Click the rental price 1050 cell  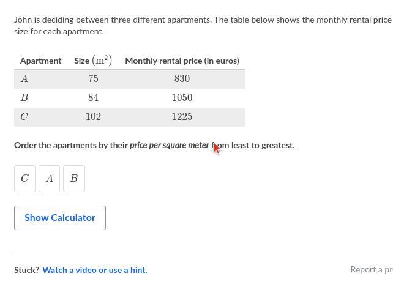coord(182,98)
